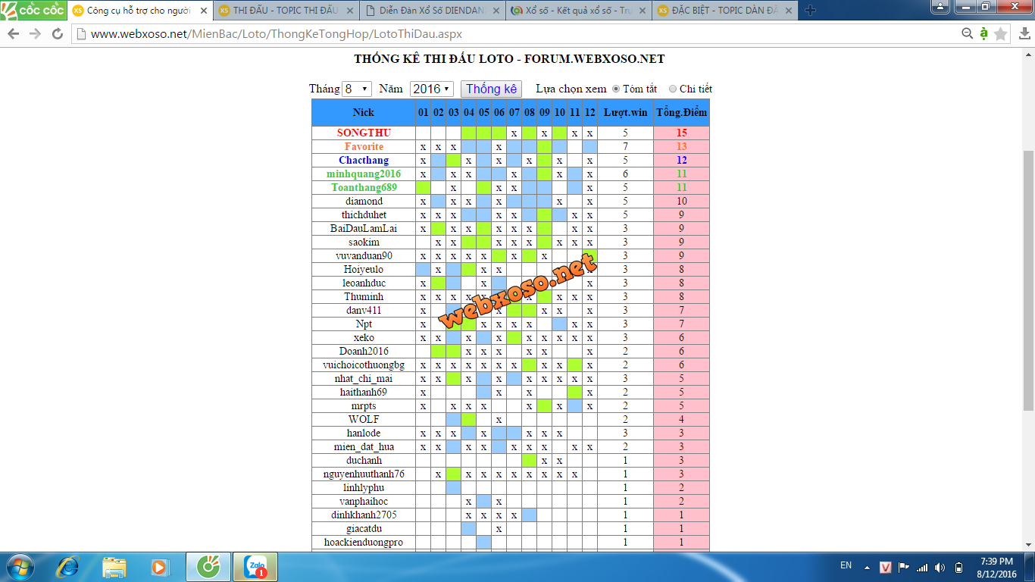Image resolution: width=1035 pixels, height=582 pixels.
Task: Switch to 'THI ĐẤU - TOPIC THI ĐẤU' tab
Action: [x=284, y=11]
